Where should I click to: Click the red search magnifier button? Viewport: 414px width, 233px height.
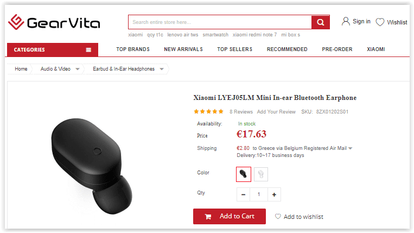(320, 22)
